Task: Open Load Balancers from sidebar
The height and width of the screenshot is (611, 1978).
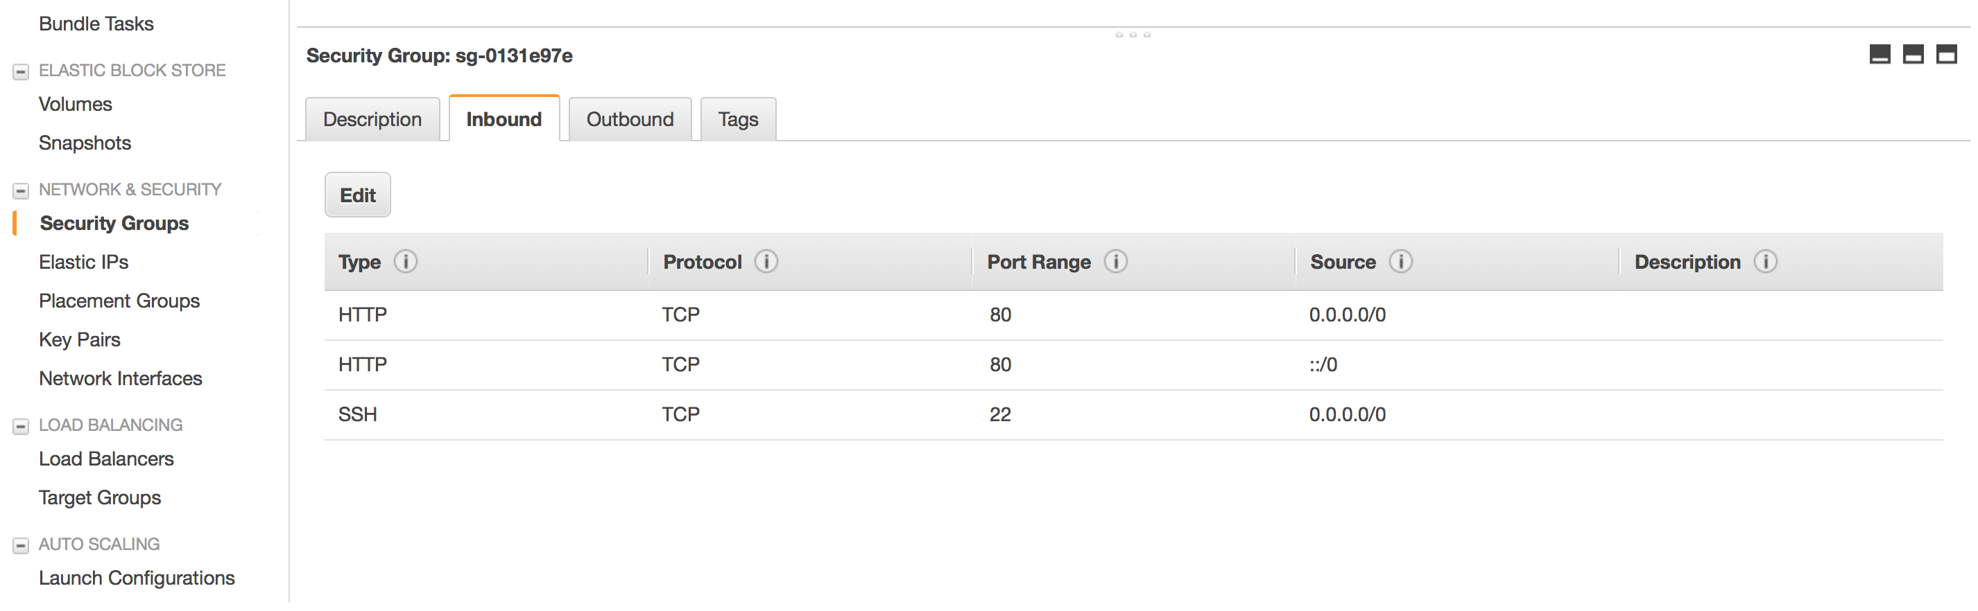Action: pyautogui.click(x=107, y=459)
